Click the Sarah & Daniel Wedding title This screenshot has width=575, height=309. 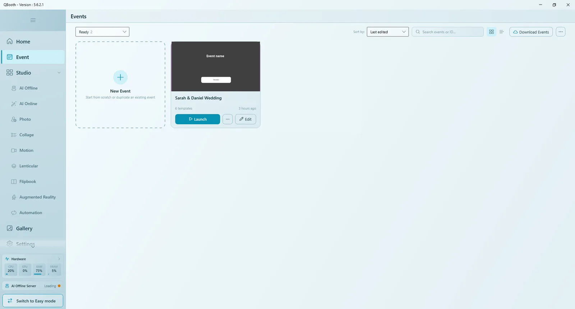[x=198, y=98]
